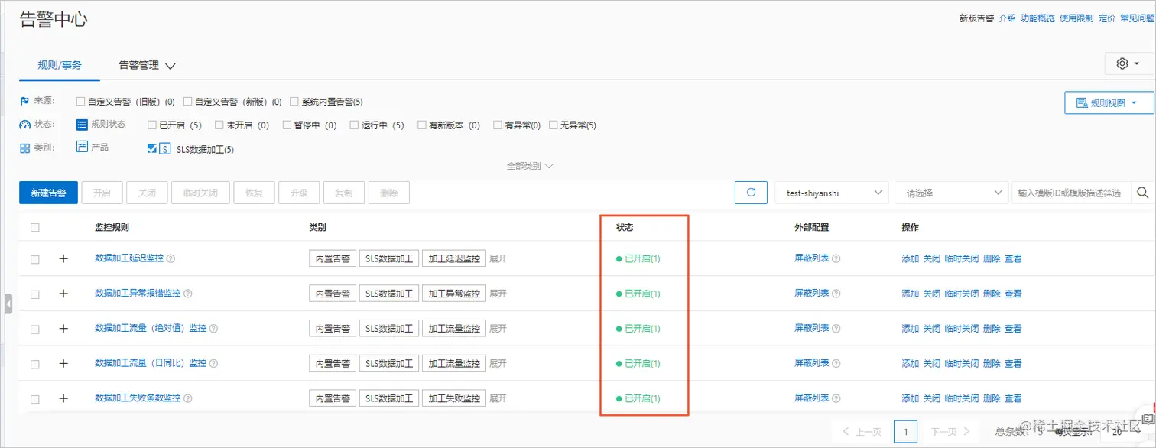This screenshot has width=1156, height=448.
Task: Click help icon next to 屏蔽列表 in 数据加工延迟监控 row
Action: (x=836, y=258)
